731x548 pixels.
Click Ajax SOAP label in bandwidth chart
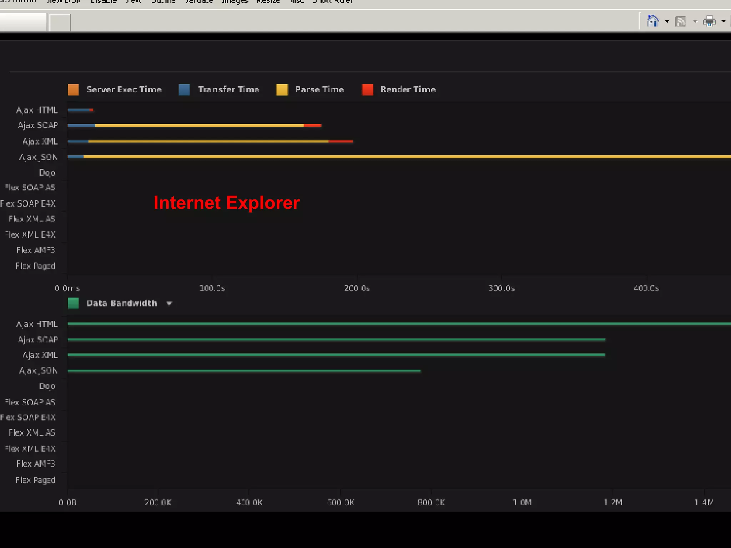38,340
